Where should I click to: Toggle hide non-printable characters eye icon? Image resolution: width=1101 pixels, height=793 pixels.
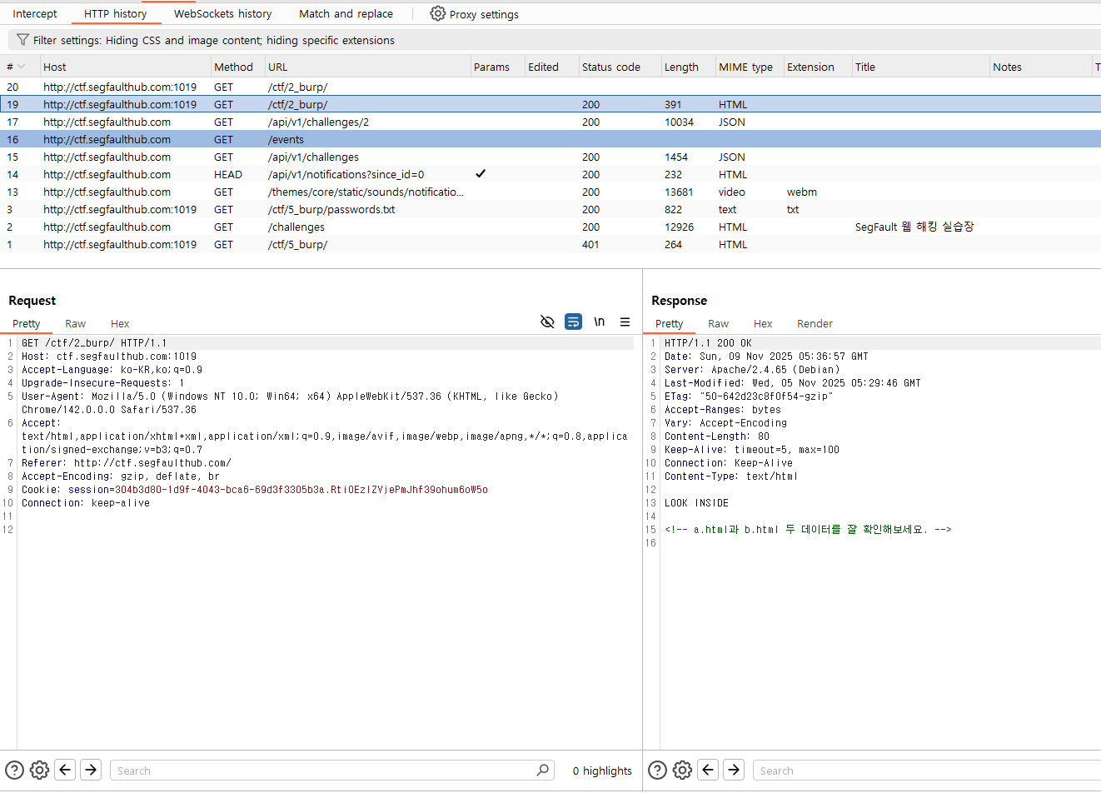tap(547, 322)
